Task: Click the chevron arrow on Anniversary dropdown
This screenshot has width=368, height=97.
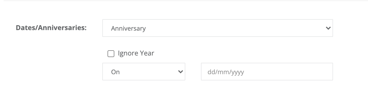Action: coord(328,28)
